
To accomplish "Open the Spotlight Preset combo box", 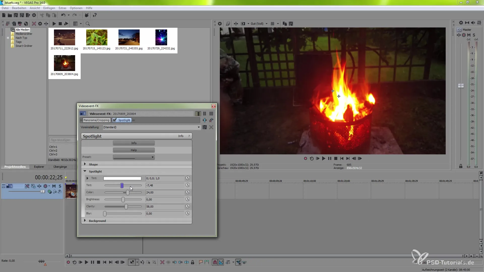I will 134,157.
